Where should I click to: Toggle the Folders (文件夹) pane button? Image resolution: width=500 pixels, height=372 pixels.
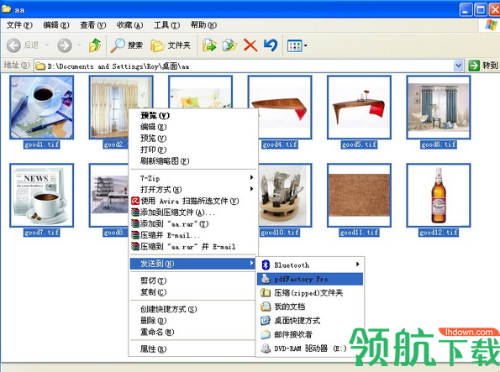[171, 45]
